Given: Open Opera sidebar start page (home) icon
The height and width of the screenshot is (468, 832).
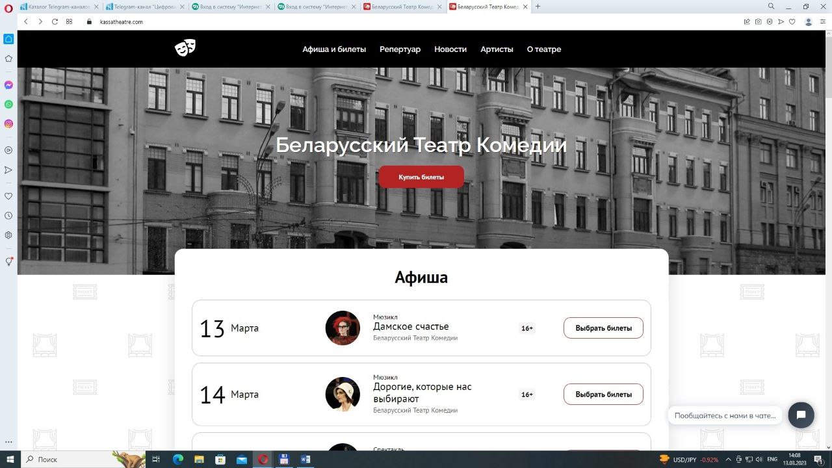Looking at the screenshot, I should (x=8, y=39).
